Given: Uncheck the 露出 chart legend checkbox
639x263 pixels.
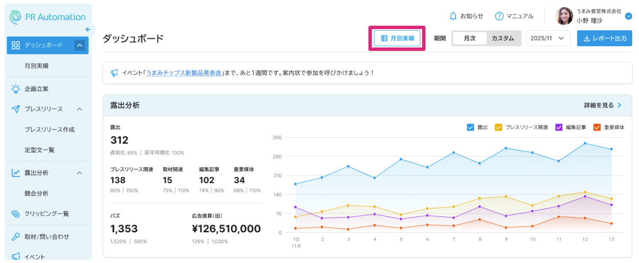Looking at the screenshot, I should tap(470, 127).
